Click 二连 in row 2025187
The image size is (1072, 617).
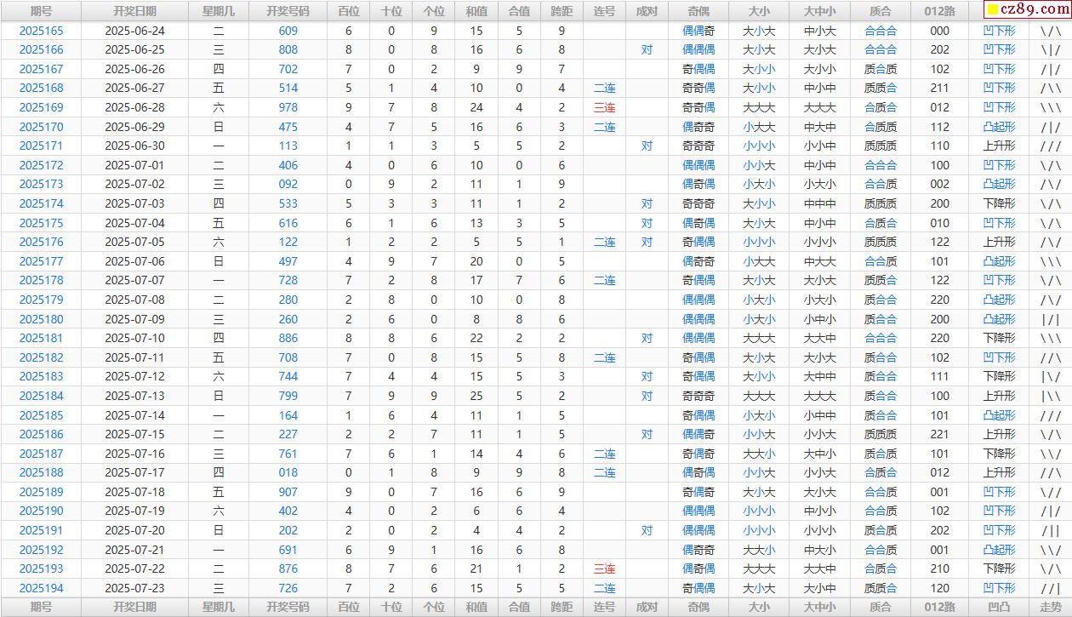coord(604,454)
